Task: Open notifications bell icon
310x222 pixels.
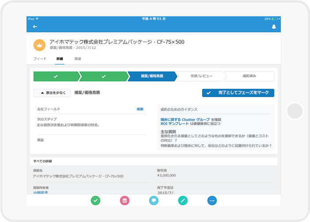Action: pos(273,27)
